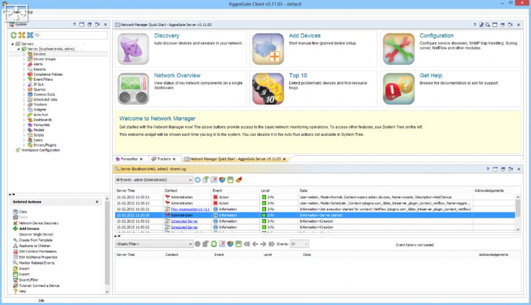
Task: Open the Discovery link
Action: [x=166, y=36]
